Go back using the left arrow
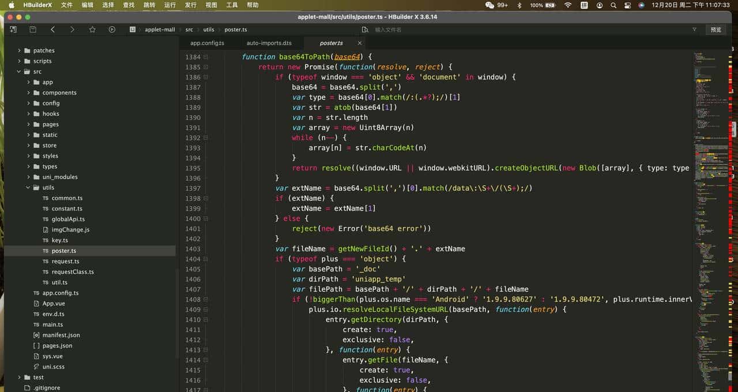This screenshot has width=738, height=392. coord(52,29)
